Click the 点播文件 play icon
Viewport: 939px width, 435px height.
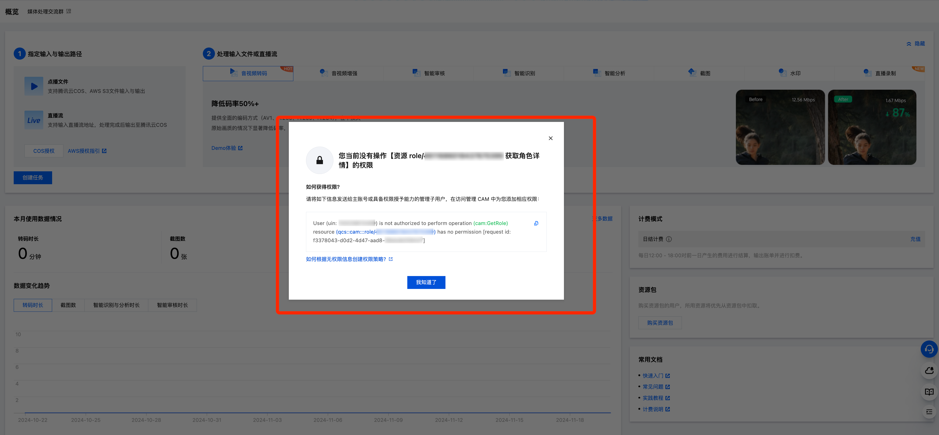point(34,86)
